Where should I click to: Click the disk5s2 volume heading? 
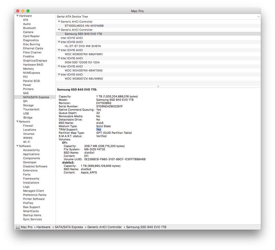68,163
